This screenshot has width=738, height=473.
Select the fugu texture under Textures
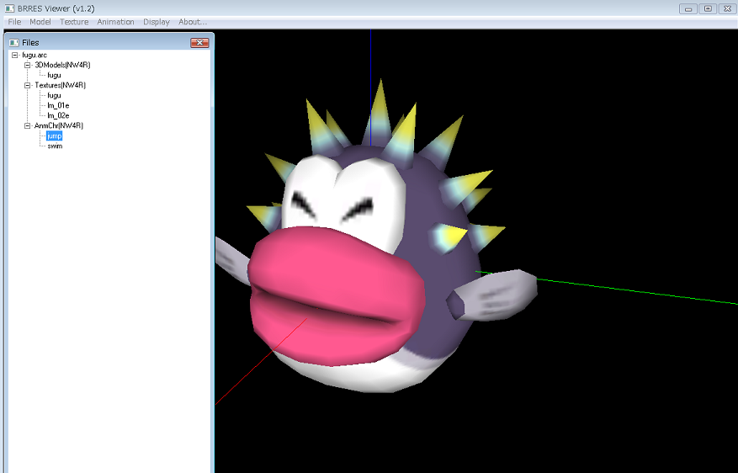[x=54, y=96]
